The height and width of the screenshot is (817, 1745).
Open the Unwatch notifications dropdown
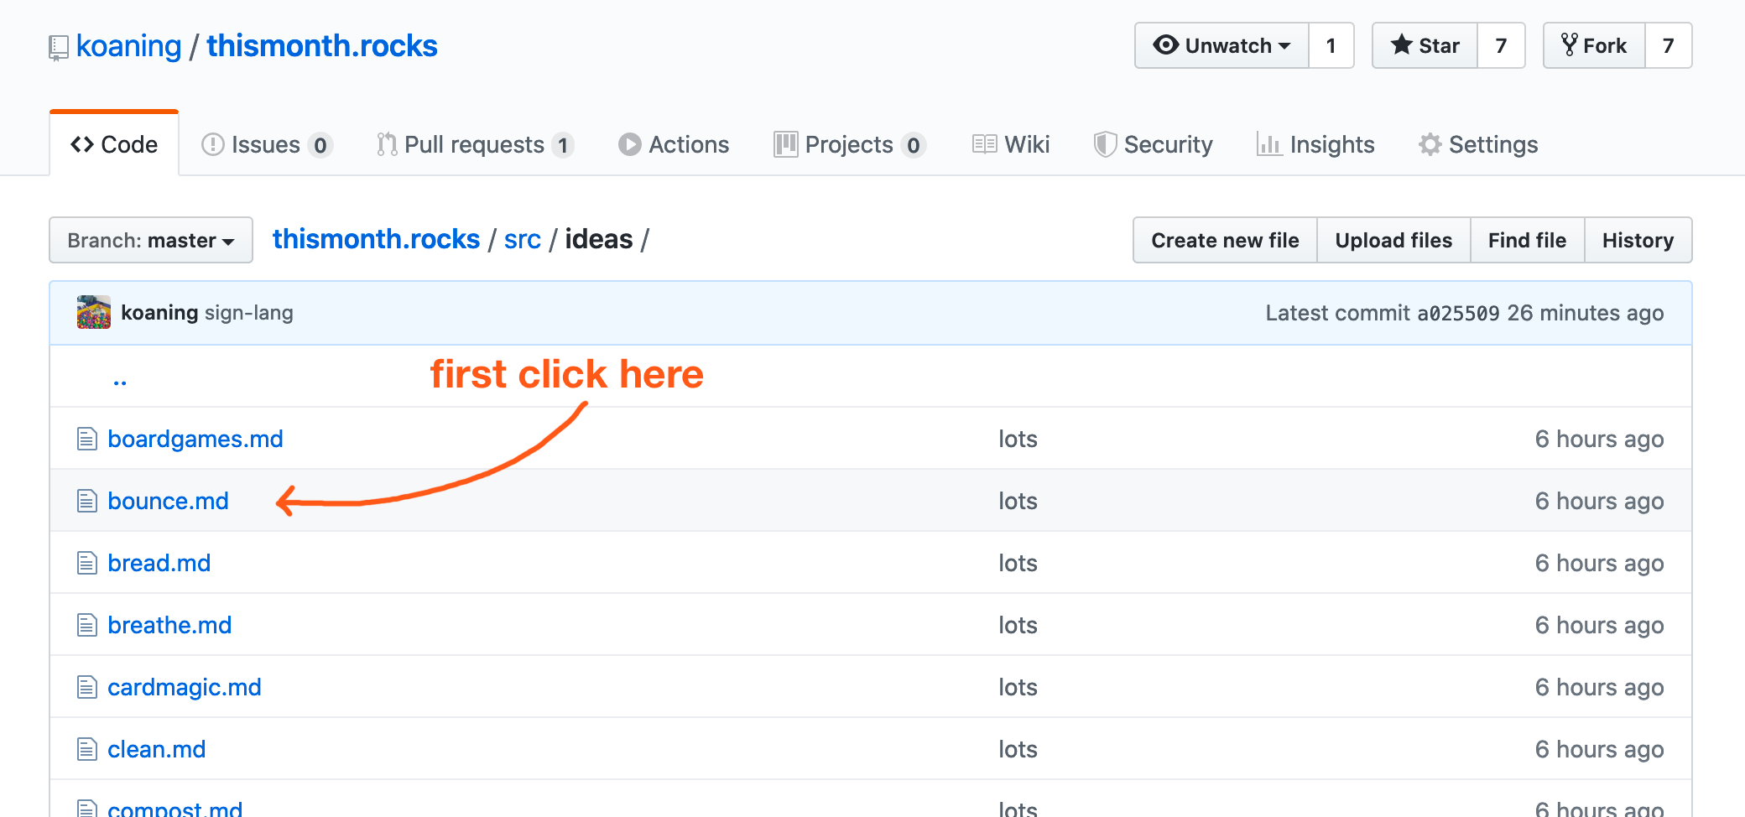(1221, 45)
